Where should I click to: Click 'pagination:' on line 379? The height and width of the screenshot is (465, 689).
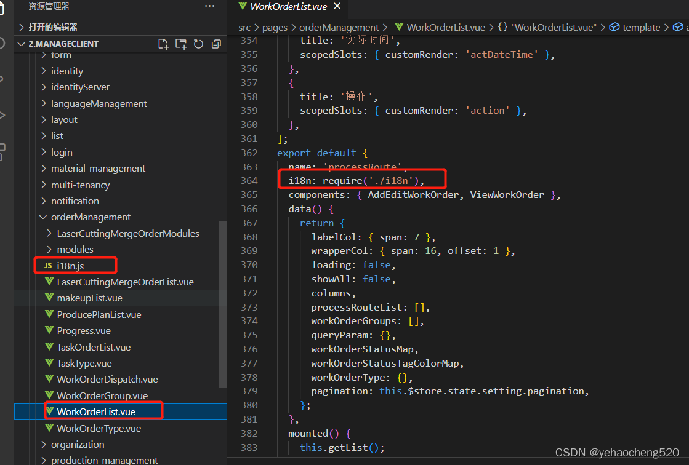[342, 391]
